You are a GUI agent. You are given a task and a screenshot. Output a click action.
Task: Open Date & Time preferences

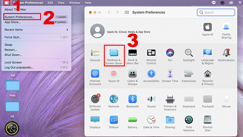[151, 122]
